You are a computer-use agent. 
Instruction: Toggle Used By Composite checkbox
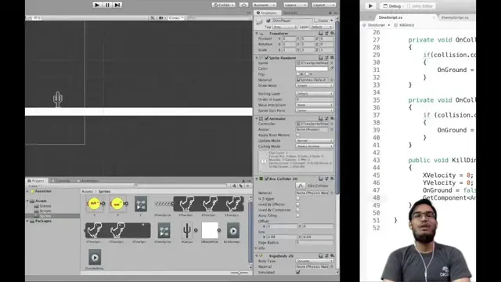[x=297, y=210]
